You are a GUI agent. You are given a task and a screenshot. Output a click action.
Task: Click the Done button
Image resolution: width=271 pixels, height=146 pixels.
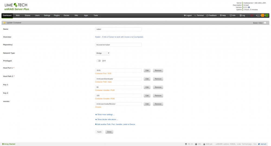[109, 132]
